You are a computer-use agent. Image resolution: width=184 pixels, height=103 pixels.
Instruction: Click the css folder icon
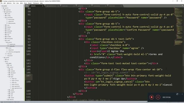(6, 60)
